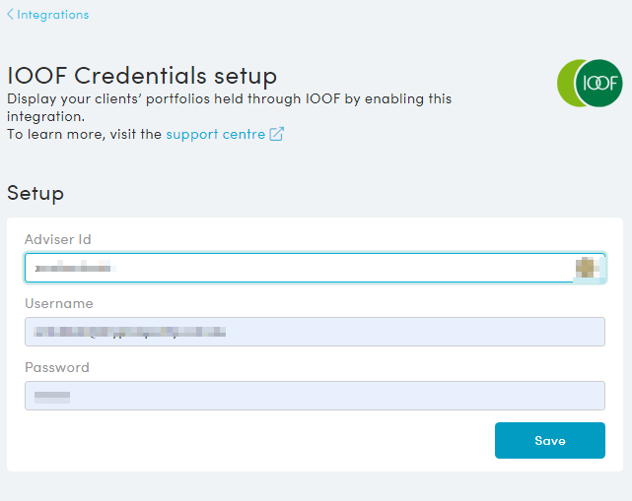Click the Setup section heading

(x=35, y=193)
